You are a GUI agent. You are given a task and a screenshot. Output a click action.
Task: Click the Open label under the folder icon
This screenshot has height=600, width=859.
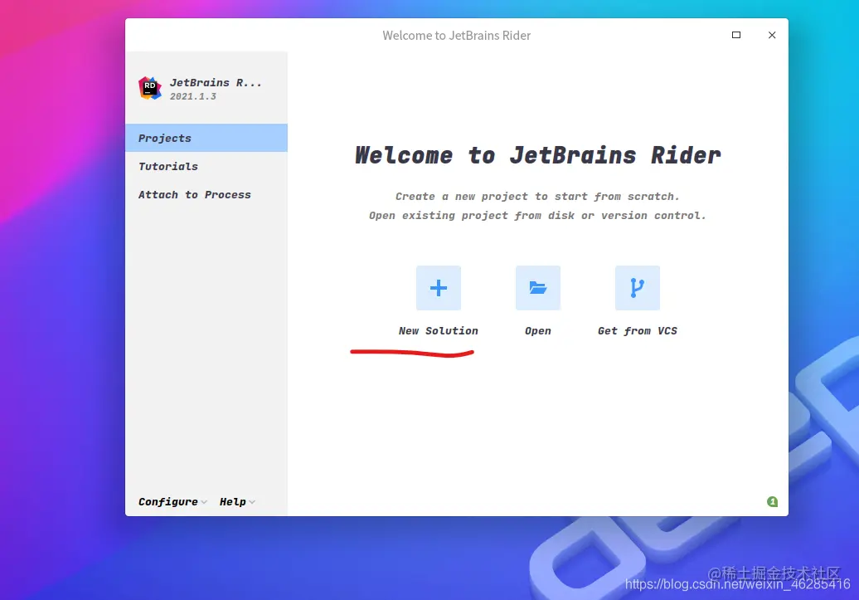click(x=537, y=330)
